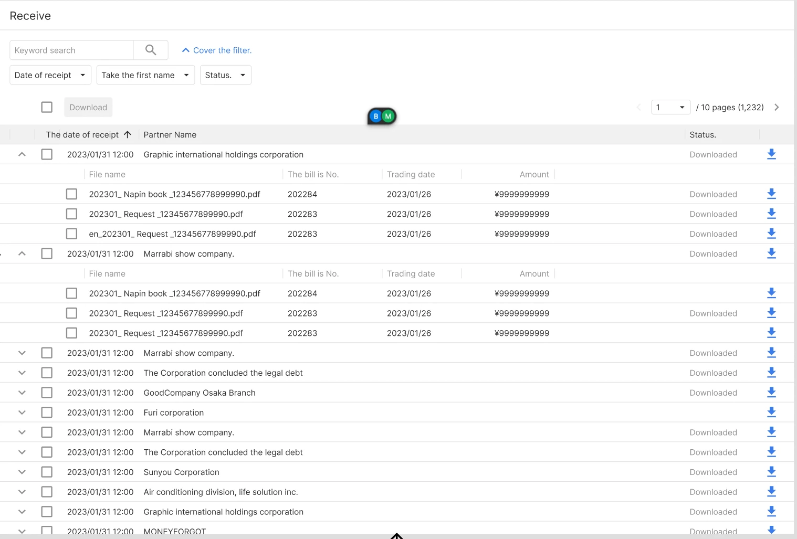The width and height of the screenshot is (797, 539).
Task: Download the Furi corporation row
Action: [x=771, y=412]
